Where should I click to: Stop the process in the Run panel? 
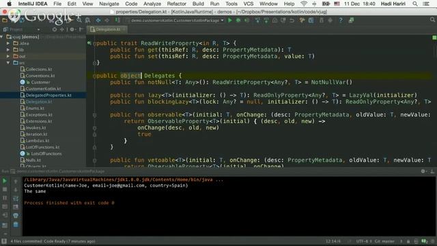click(x=5, y=189)
